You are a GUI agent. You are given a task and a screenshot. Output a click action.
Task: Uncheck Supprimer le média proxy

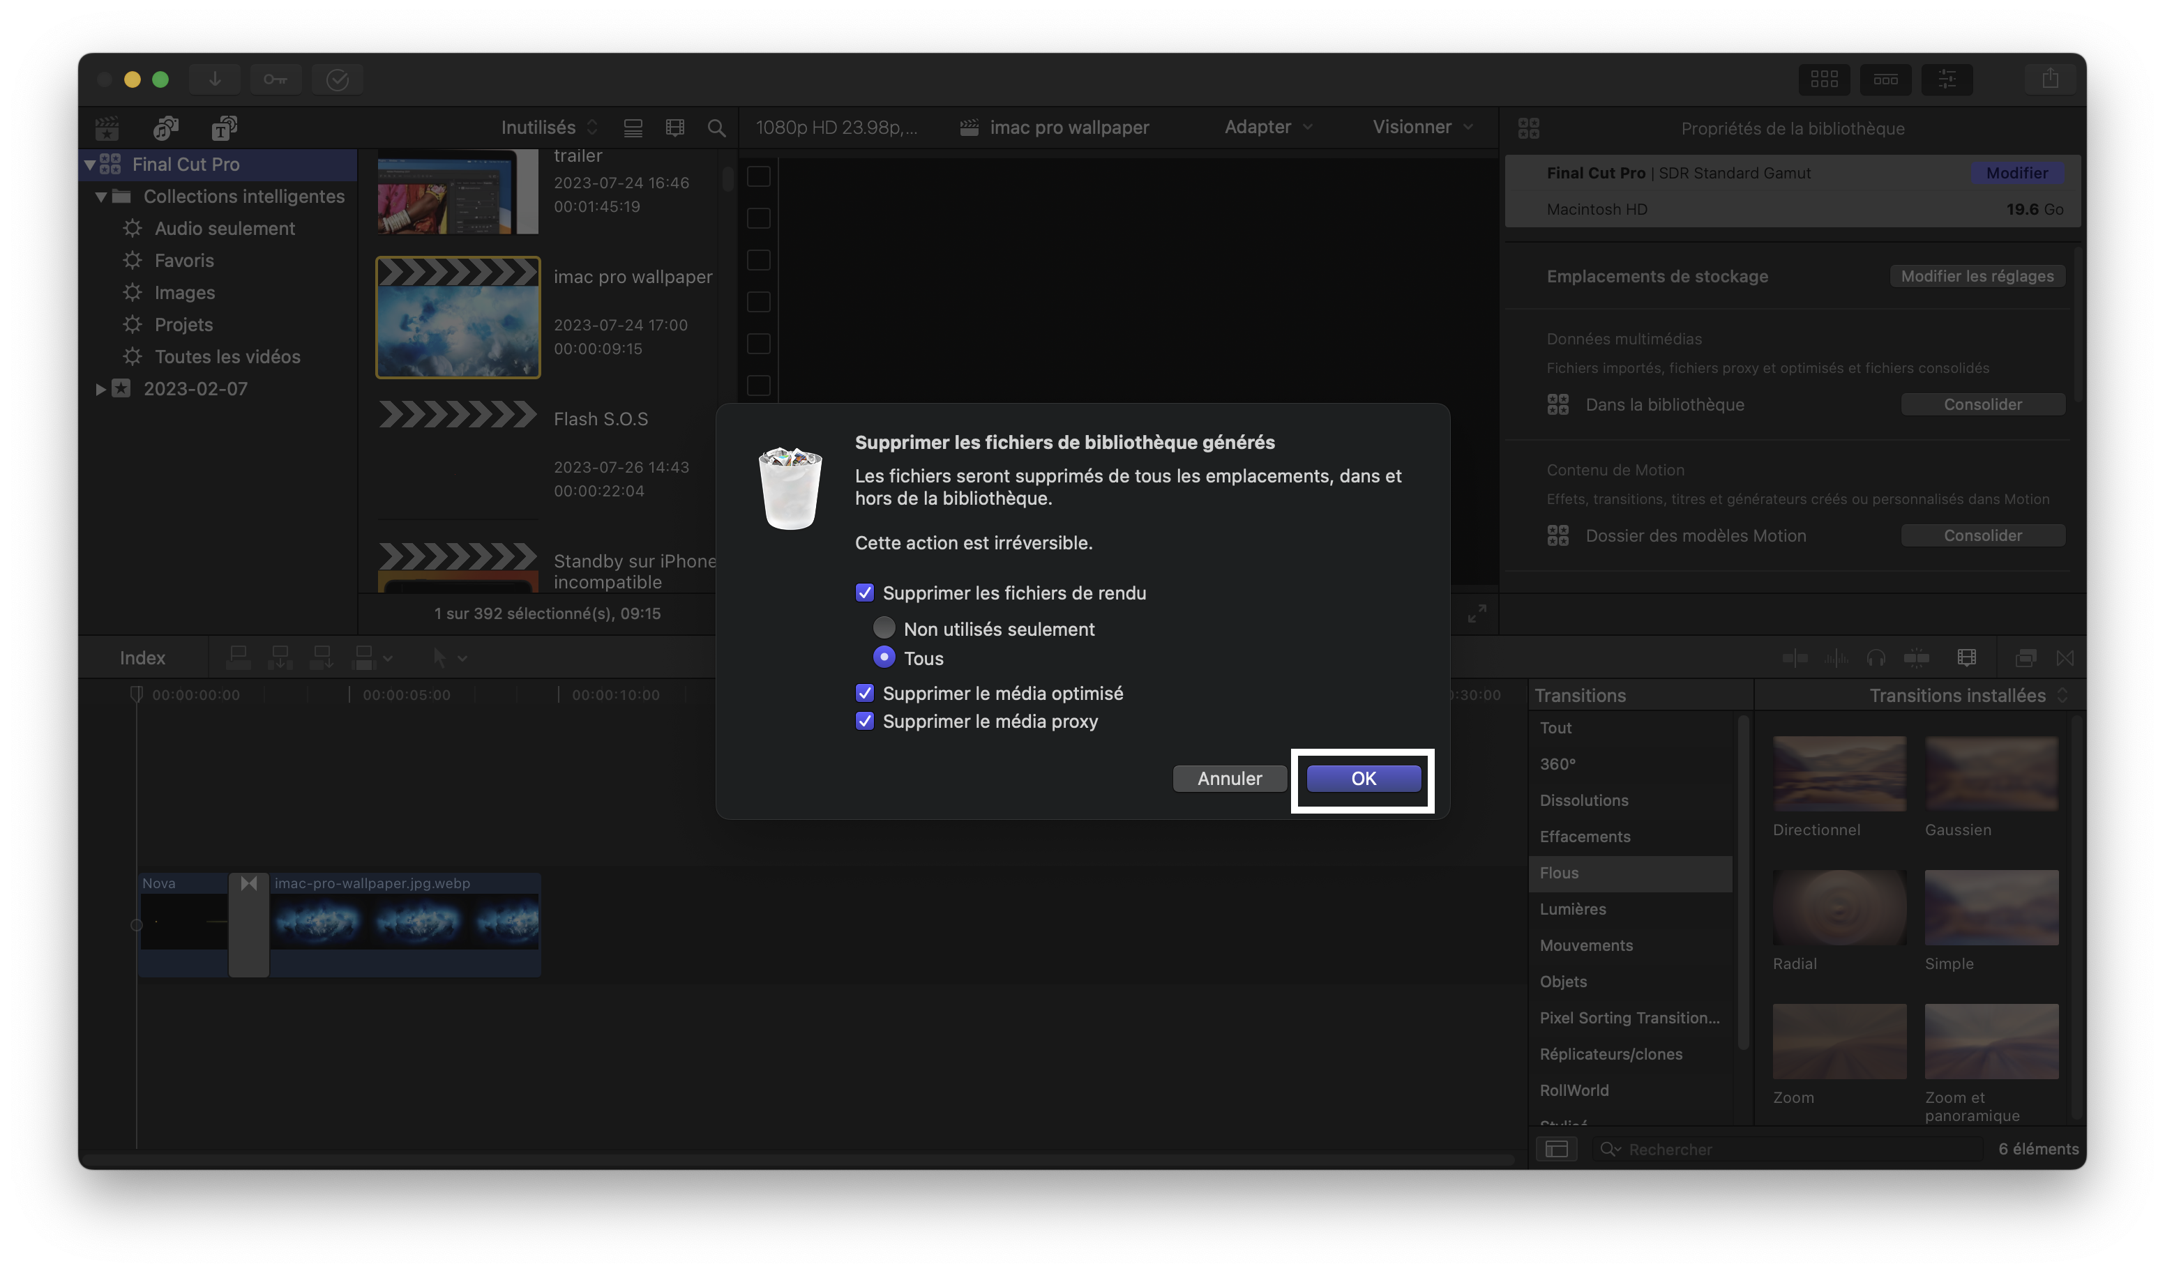864,722
